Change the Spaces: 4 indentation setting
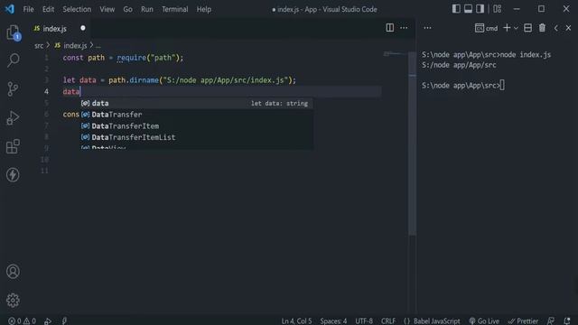This screenshot has height=325, width=578. [333, 321]
